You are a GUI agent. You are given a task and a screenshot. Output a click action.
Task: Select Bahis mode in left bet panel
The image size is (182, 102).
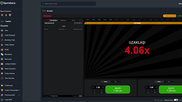[105, 82]
